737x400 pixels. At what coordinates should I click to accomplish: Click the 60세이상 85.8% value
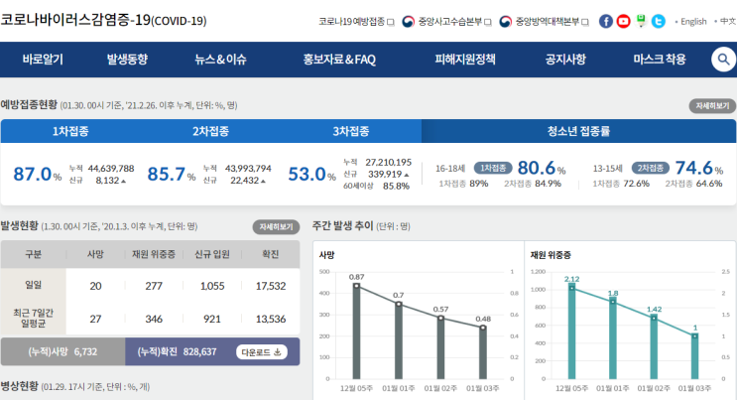(396, 186)
